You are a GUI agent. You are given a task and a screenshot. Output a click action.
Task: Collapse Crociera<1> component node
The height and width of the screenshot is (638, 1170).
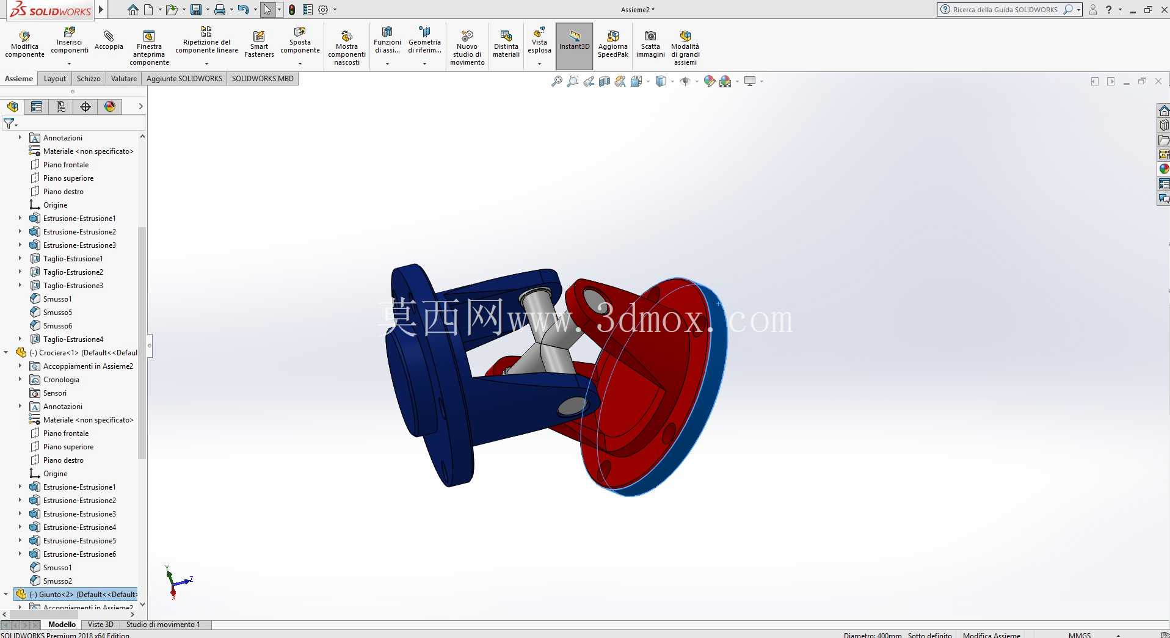tap(6, 352)
